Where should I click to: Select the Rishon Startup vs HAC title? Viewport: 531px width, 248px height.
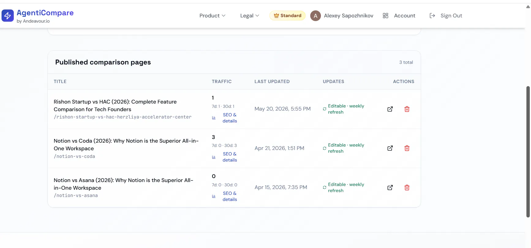click(115, 105)
